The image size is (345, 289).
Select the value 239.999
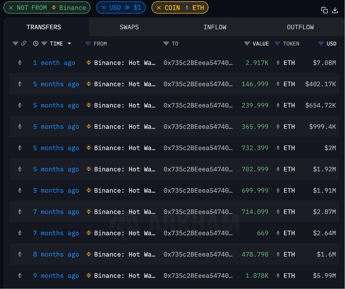pyautogui.click(x=255, y=105)
